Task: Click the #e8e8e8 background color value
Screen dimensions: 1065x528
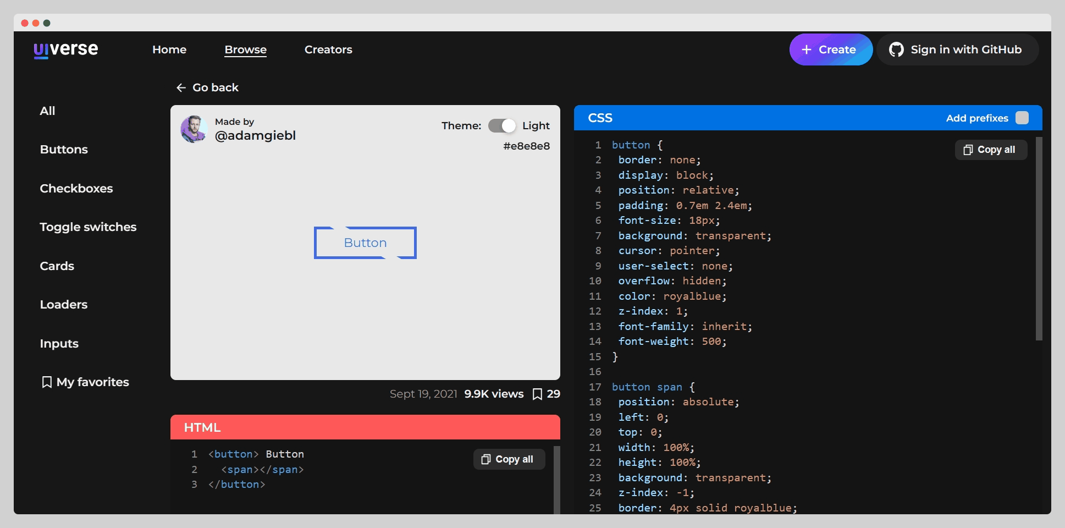Action: point(526,146)
